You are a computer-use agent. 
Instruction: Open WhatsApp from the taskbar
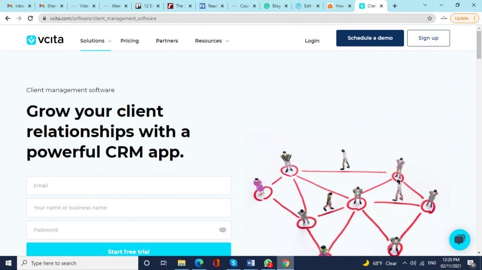(x=268, y=263)
